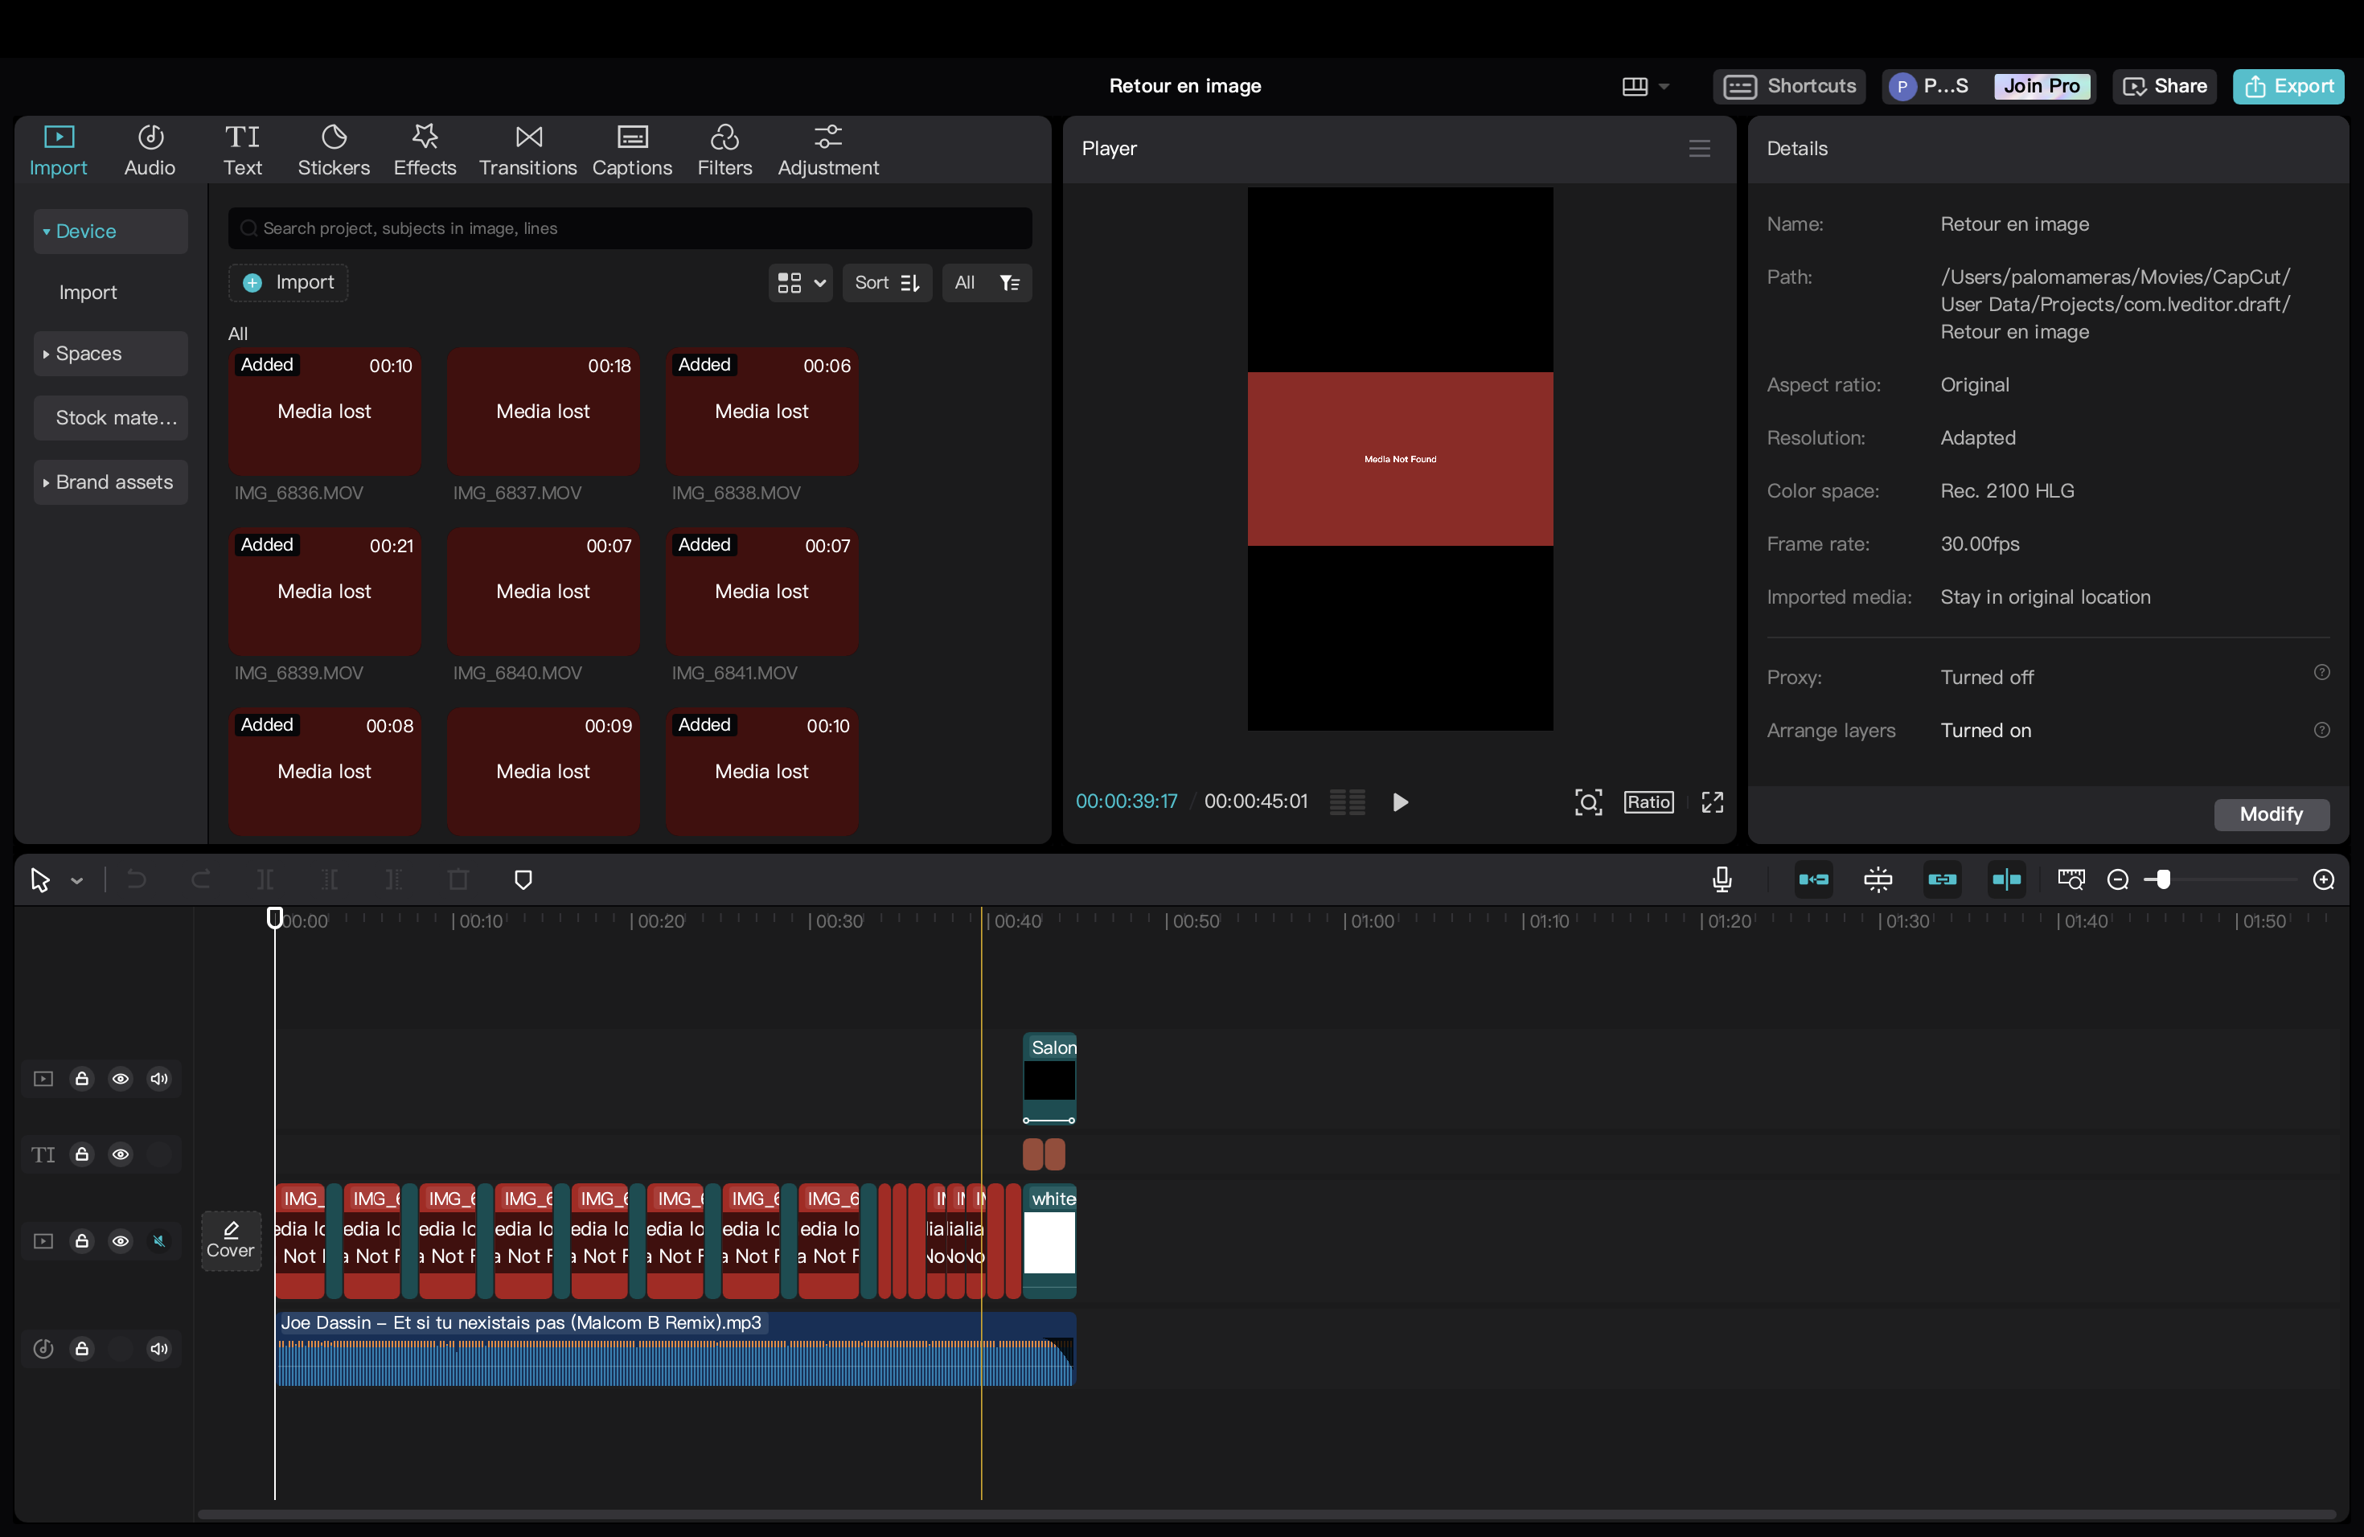Lock the audio track
This screenshot has height=1537, width=2364.
pos(83,1348)
